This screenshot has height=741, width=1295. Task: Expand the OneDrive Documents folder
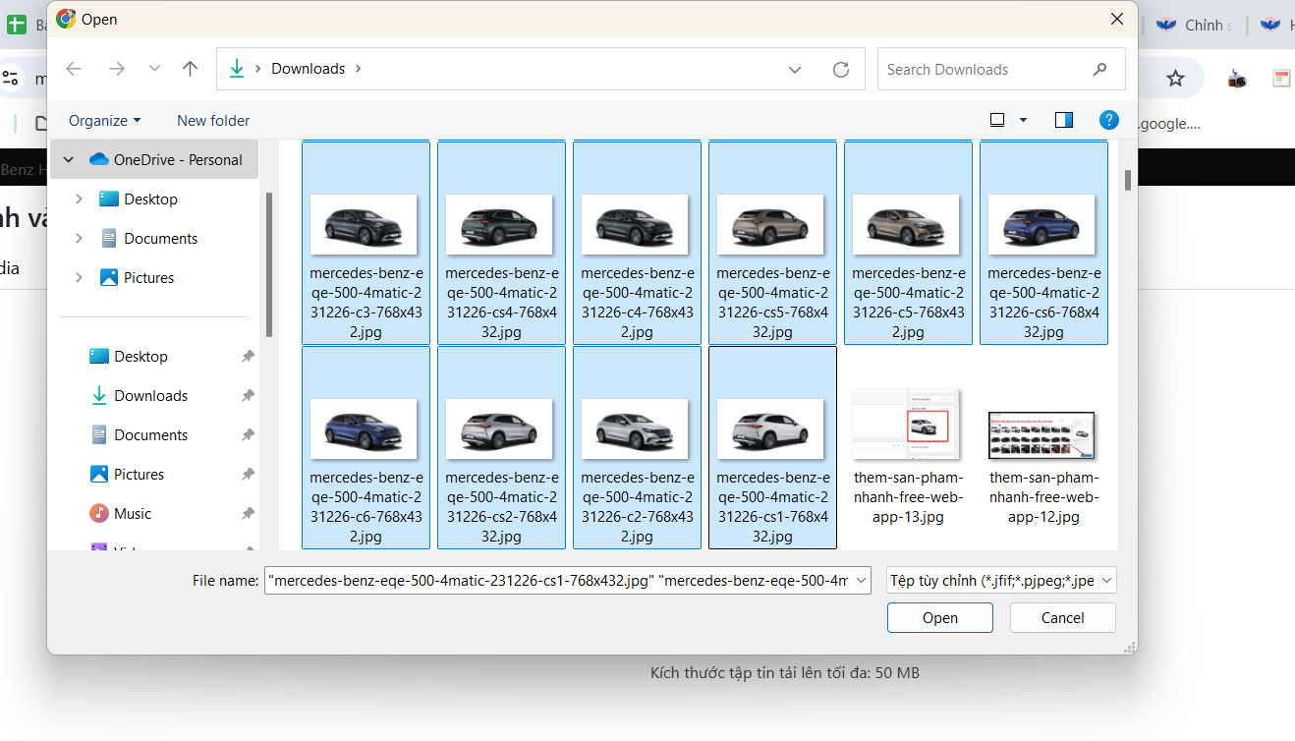pos(79,238)
